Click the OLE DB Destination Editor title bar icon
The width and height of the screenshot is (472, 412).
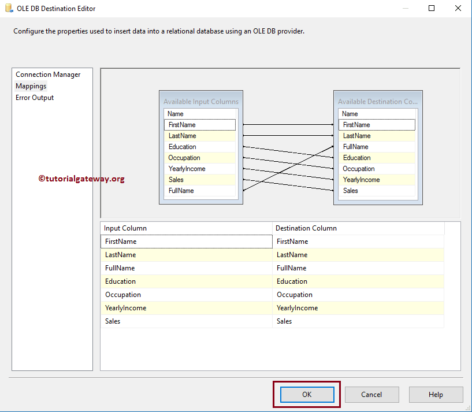pyautogui.click(x=8, y=8)
